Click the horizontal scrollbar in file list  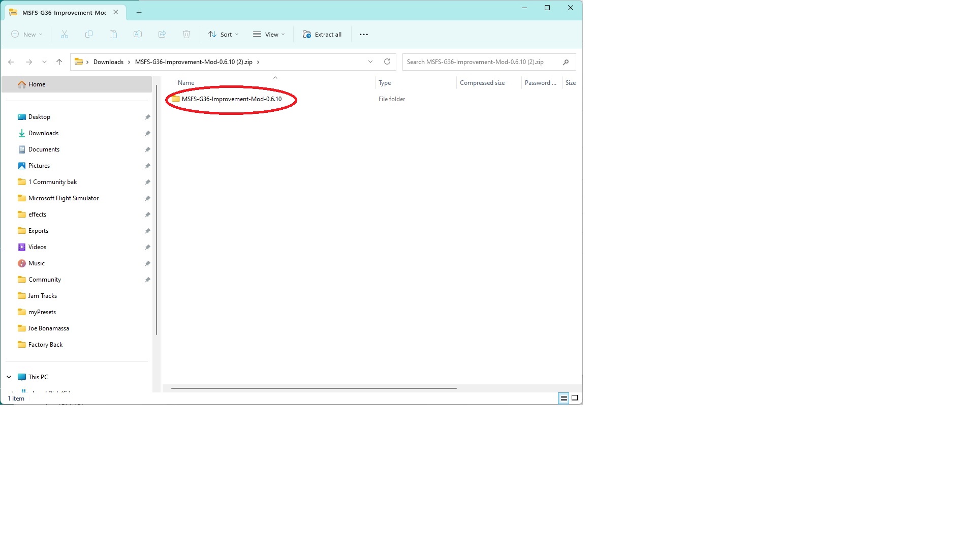(x=314, y=388)
